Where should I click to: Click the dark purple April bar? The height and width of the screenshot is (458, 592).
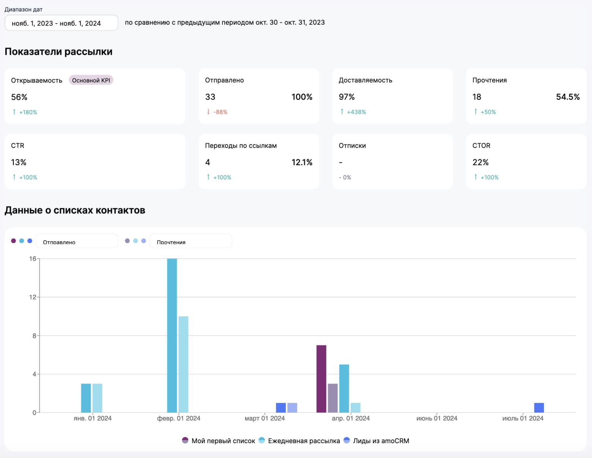pyautogui.click(x=321, y=379)
